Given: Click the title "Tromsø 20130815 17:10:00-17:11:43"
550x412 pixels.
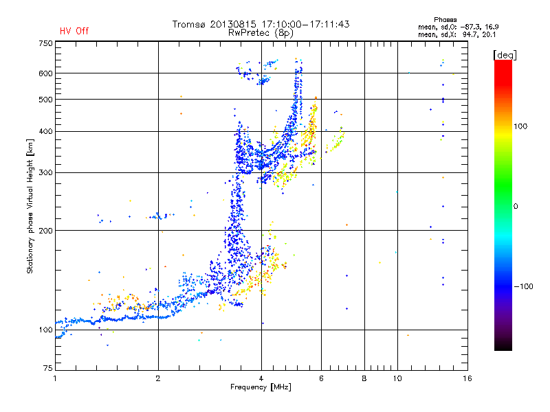Looking at the screenshot, I should pos(261,24).
